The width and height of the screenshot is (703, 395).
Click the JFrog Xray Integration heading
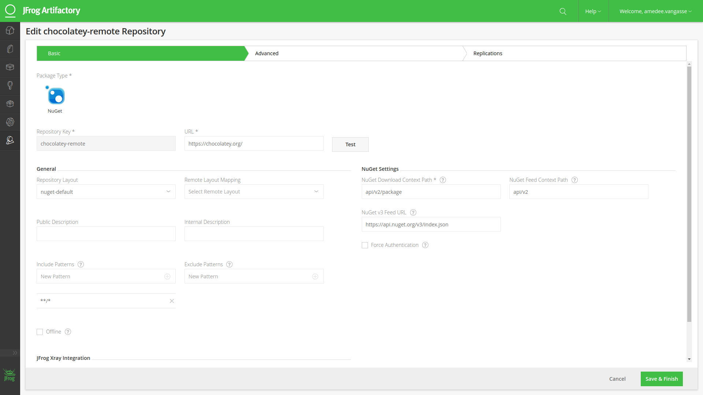tap(63, 358)
